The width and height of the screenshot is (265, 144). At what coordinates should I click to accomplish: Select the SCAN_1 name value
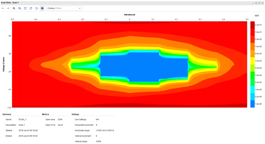(x=22, y=120)
